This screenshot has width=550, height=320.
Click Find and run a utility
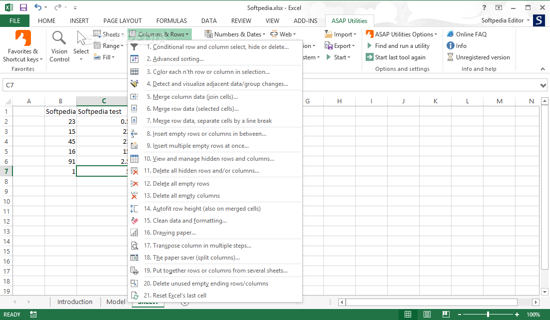[398, 45]
